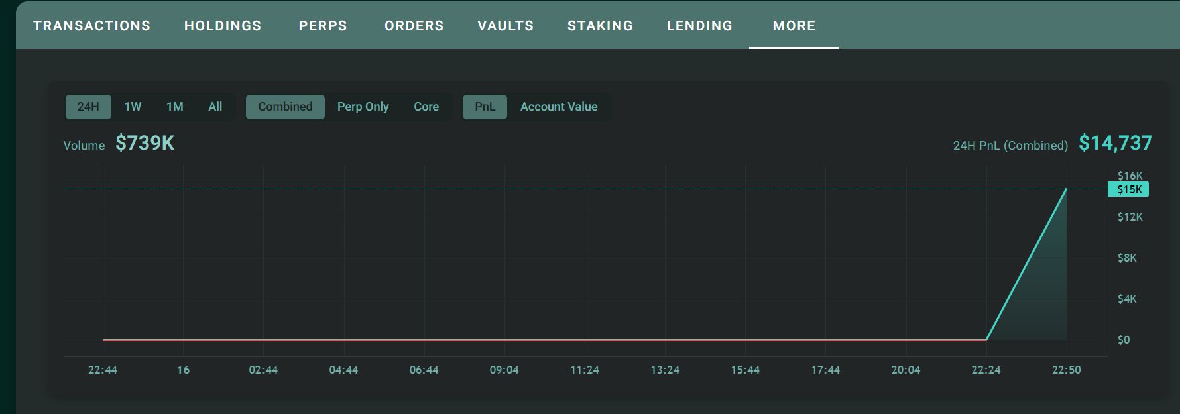
Task: Click the $739K volume value
Action: click(x=145, y=143)
